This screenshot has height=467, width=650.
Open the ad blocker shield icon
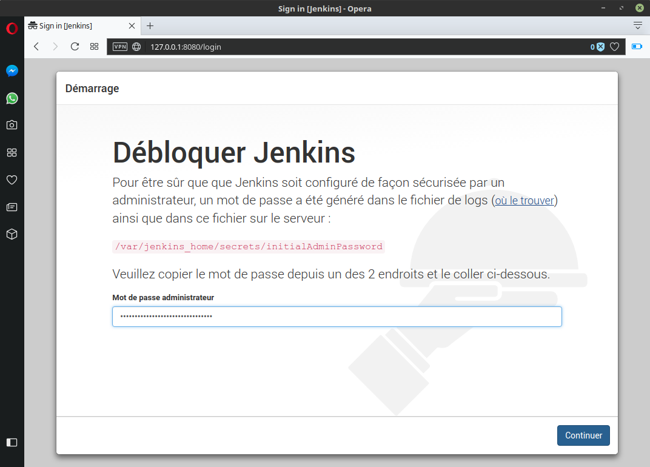point(600,47)
